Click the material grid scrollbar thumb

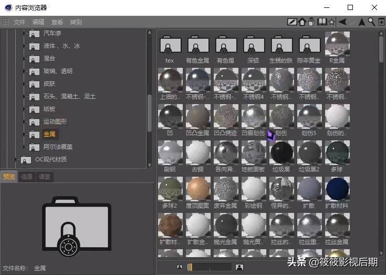tap(381, 49)
